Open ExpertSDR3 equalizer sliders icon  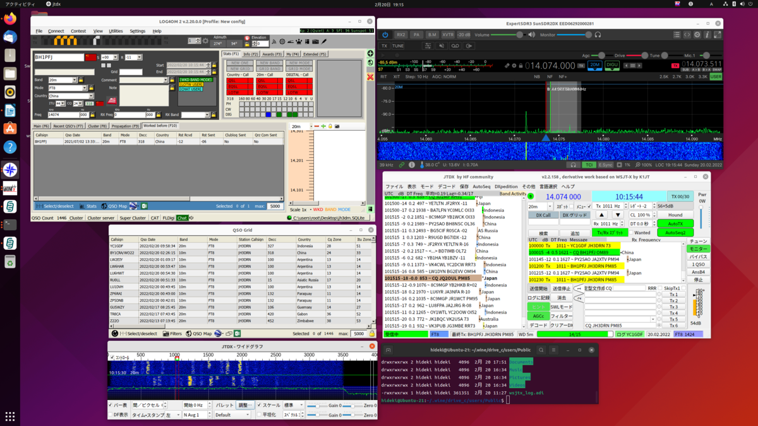pyautogui.click(x=428, y=46)
